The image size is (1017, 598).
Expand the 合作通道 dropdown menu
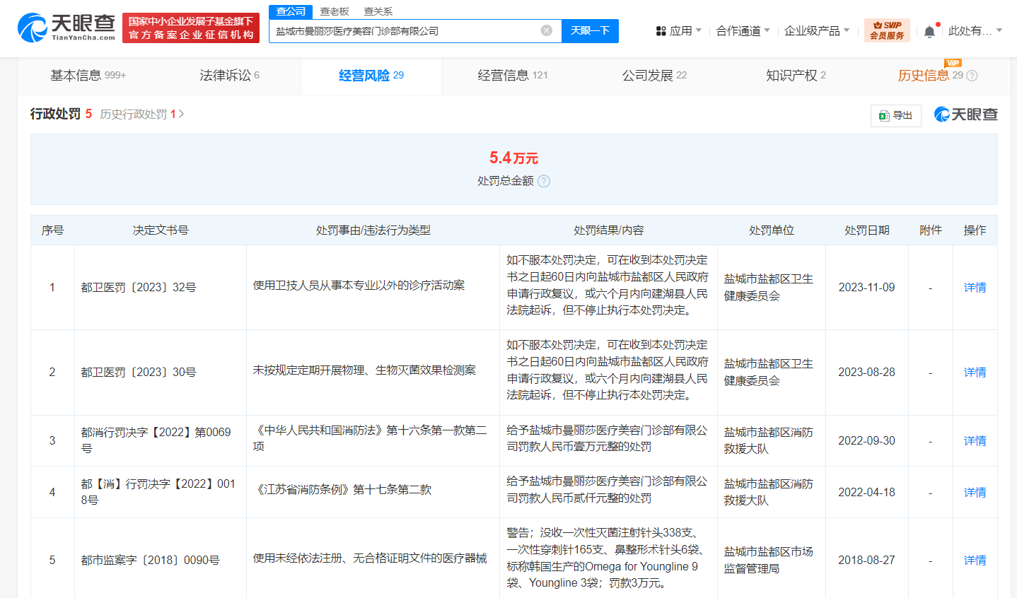click(743, 31)
